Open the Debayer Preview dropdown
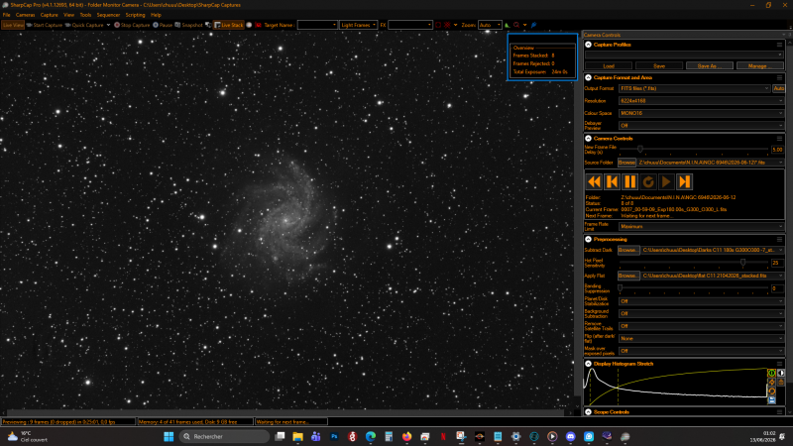This screenshot has height=446, width=793. [702, 126]
